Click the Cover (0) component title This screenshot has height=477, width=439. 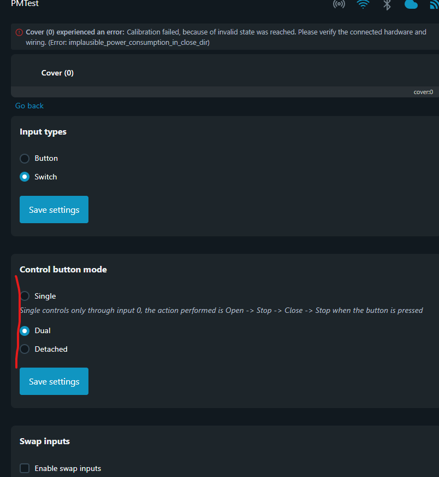coord(57,73)
